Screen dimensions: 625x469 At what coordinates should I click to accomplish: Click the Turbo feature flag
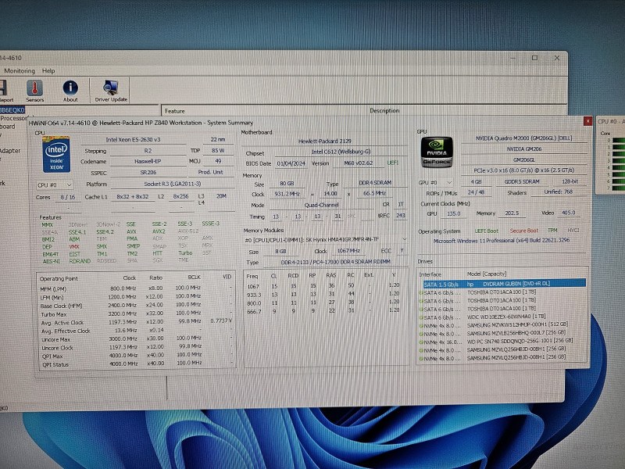click(185, 252)
